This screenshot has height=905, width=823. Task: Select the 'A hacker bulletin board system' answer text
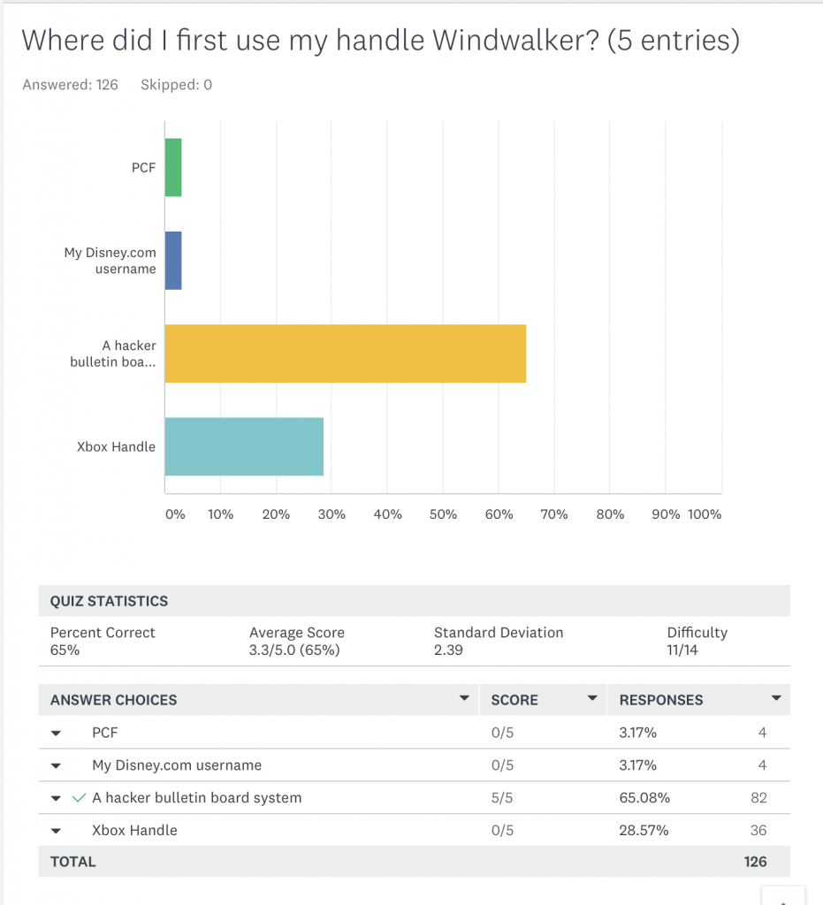(x=196, y=798)
